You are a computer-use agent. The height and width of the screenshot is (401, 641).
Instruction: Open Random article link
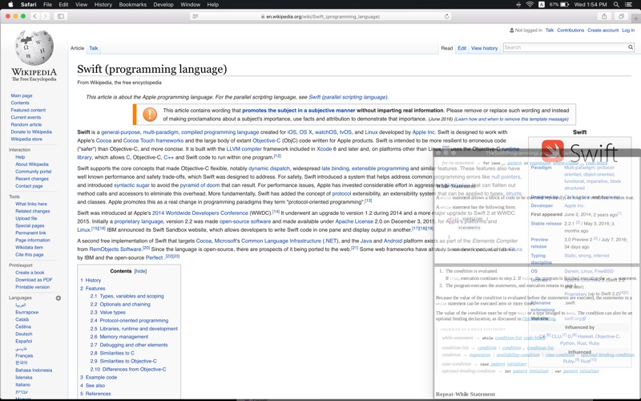26,124
